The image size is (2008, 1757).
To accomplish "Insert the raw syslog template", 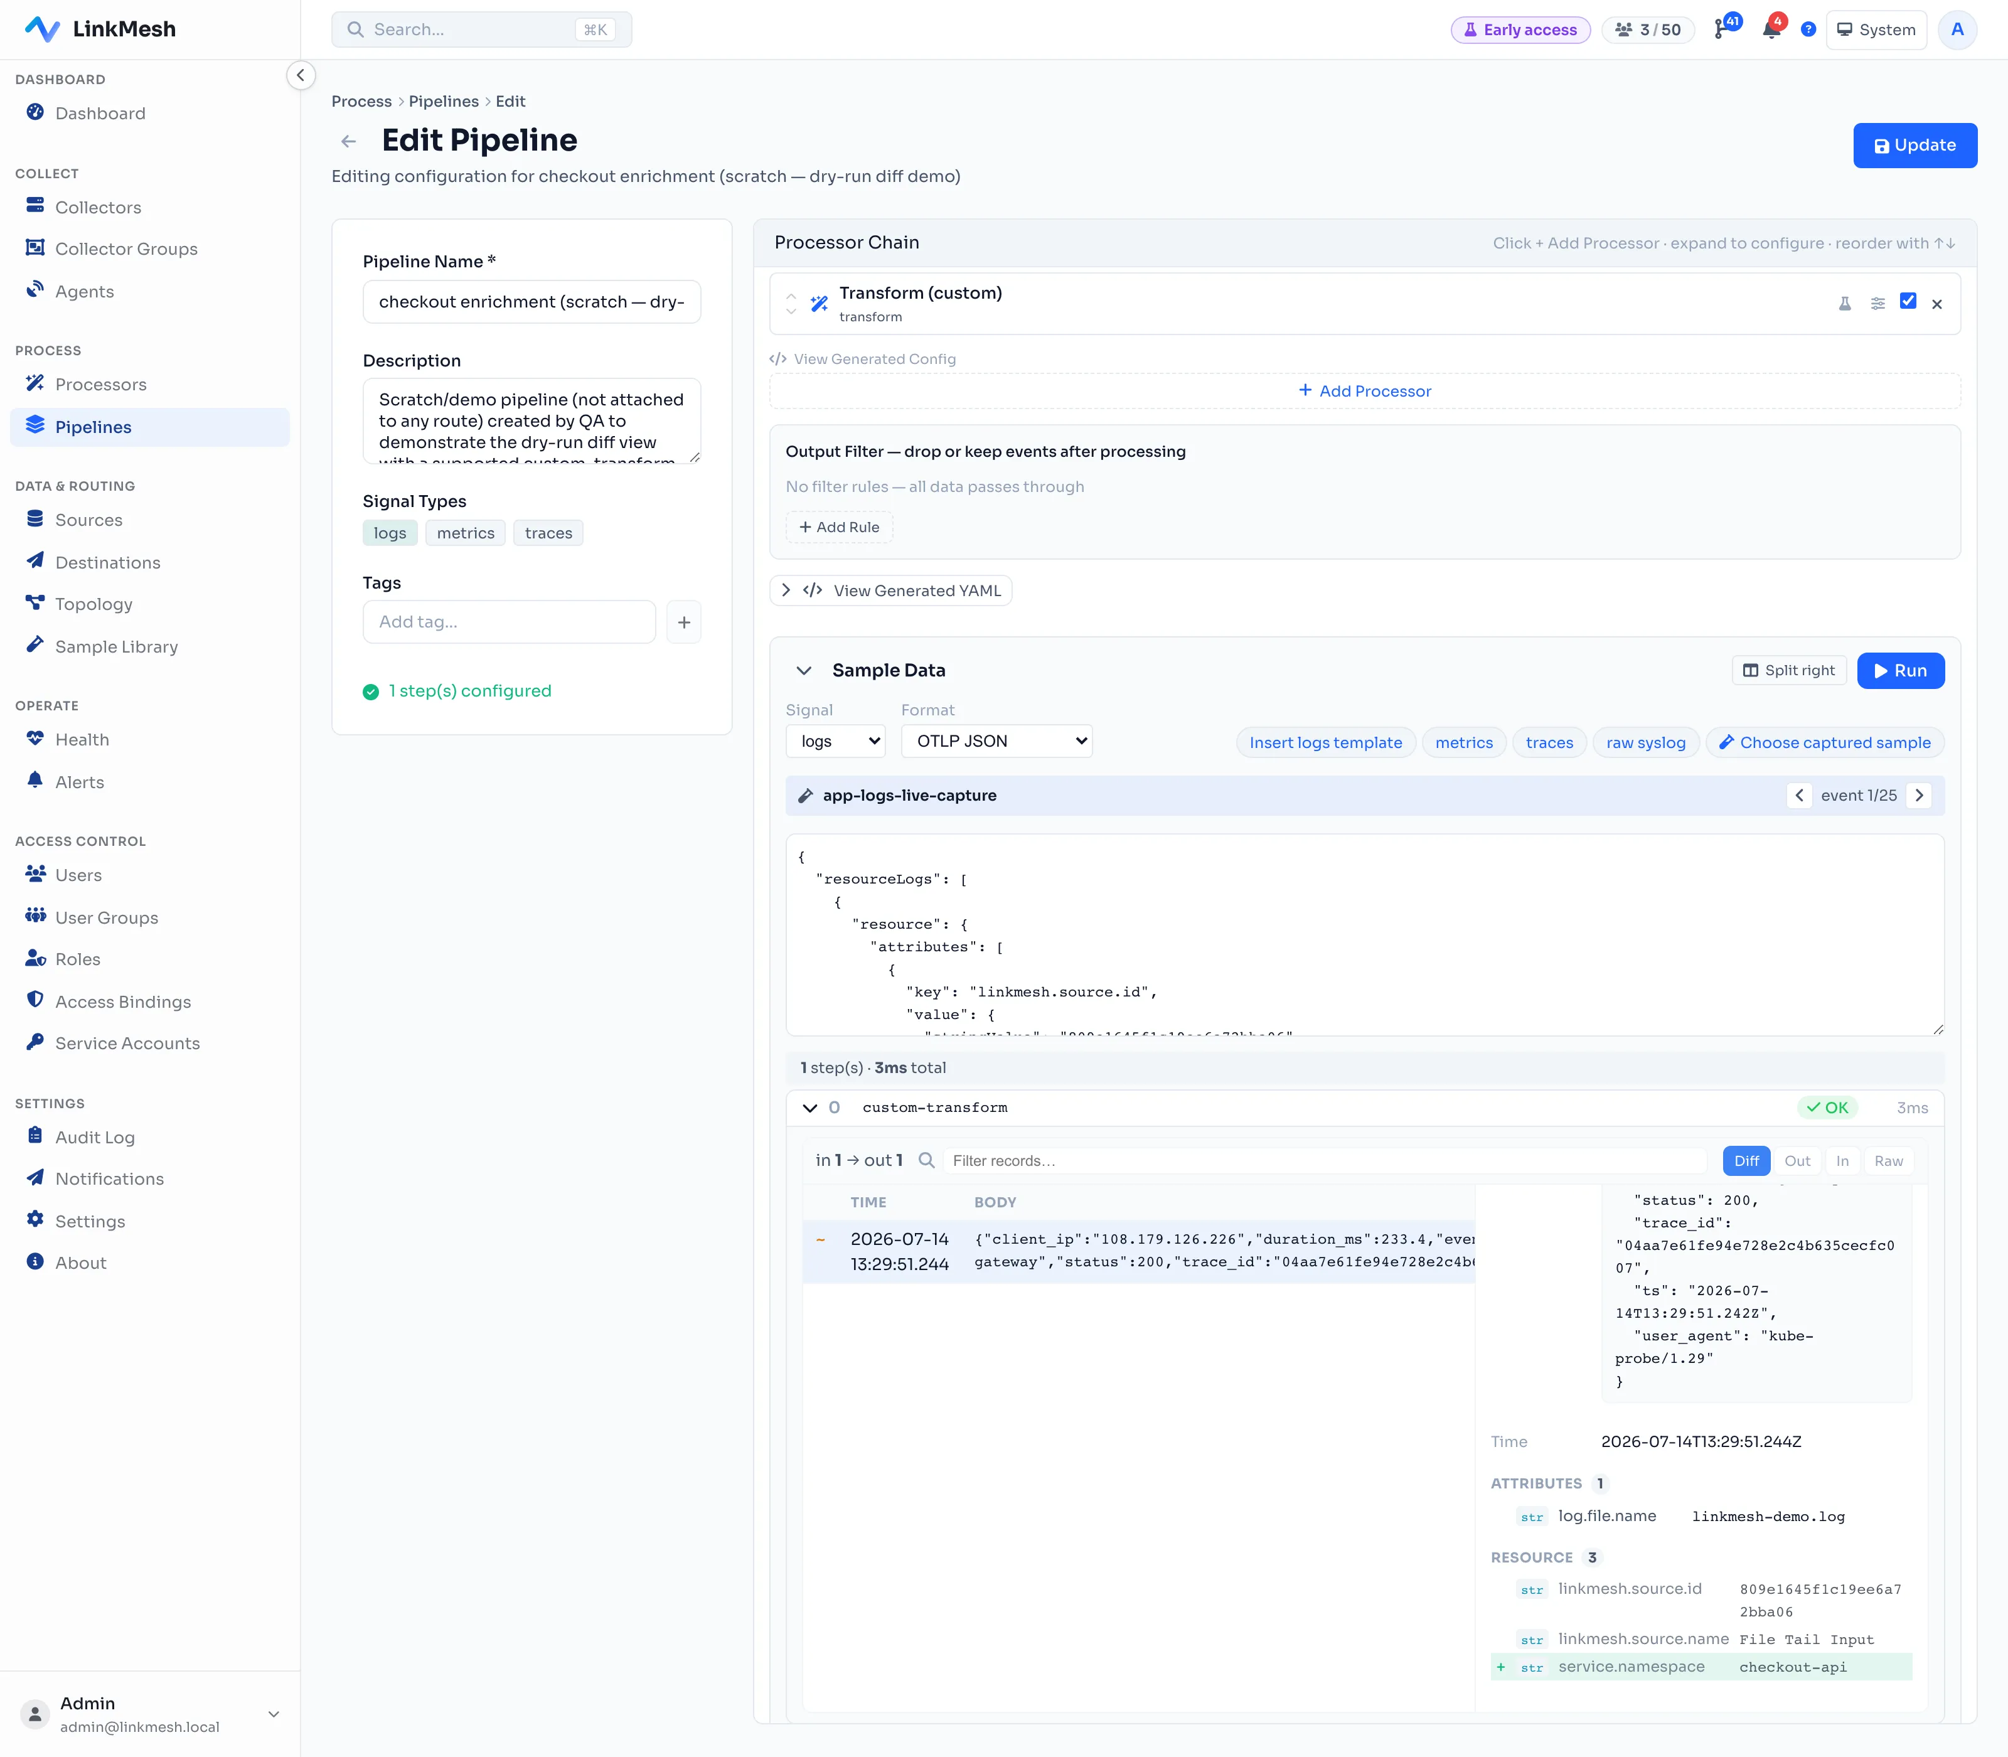I will click(1645, 743).
